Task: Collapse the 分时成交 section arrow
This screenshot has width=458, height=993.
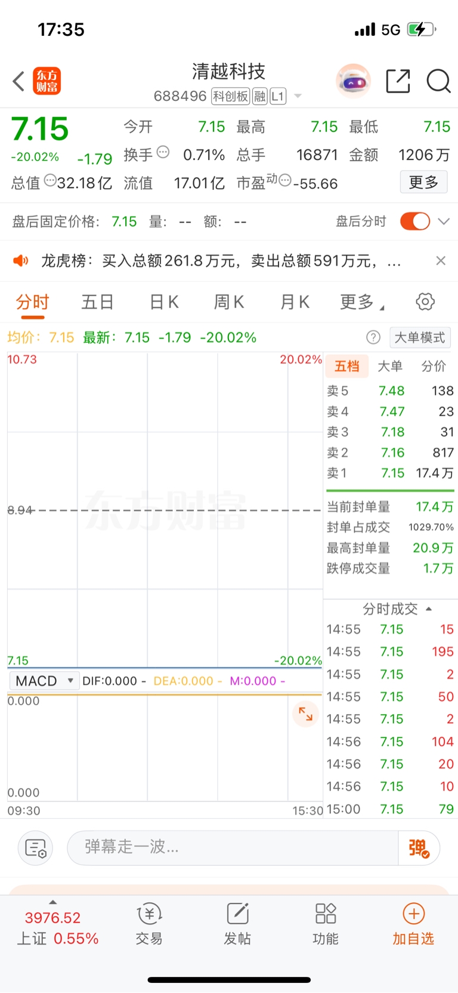Action: [429, 609]
